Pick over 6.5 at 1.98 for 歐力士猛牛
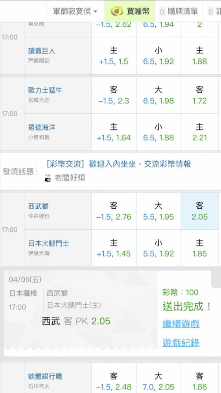The height and width of the screenshot is (393, 221). (x=158, y=95)
